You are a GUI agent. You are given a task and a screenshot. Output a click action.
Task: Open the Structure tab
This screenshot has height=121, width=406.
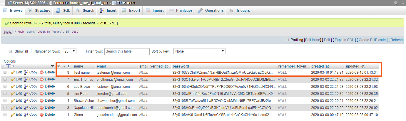39,10
